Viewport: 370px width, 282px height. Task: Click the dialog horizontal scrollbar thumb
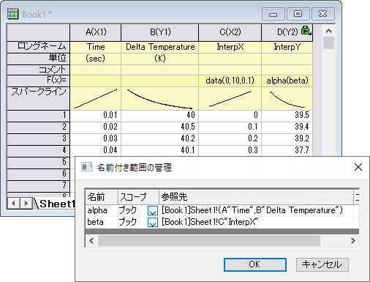point(209,241)
